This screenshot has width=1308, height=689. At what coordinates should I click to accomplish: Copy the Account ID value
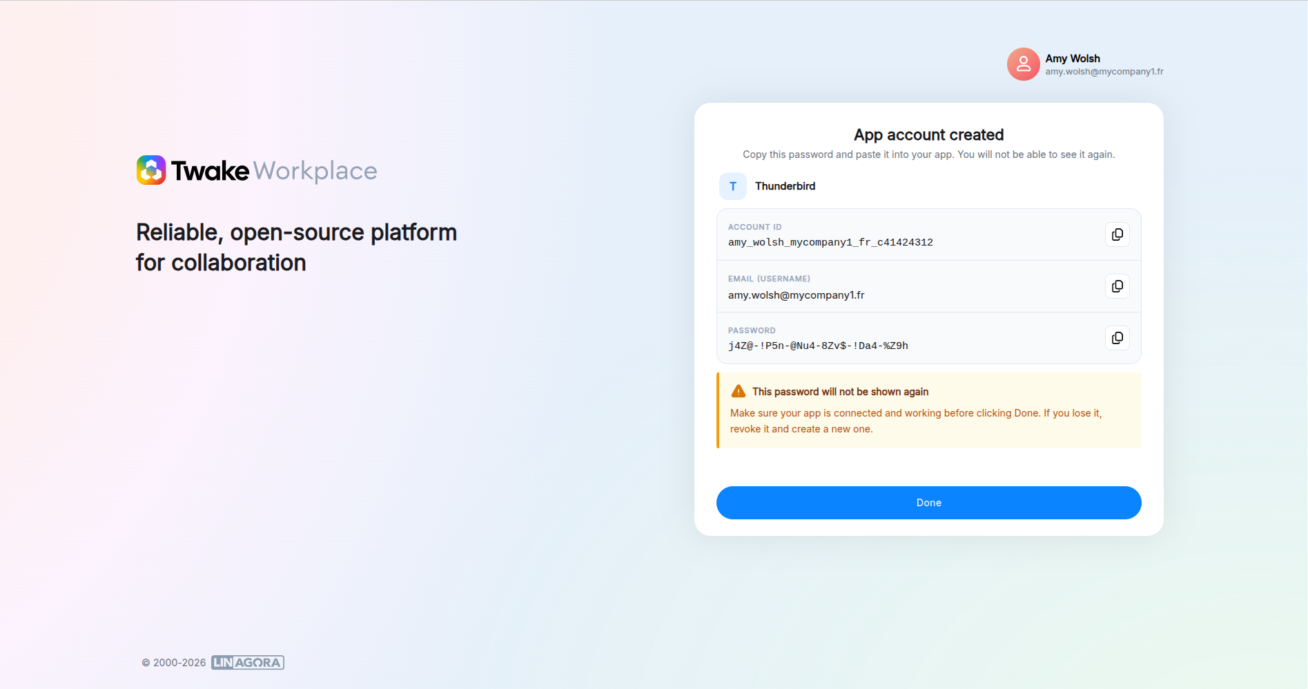click(x=1117, y=234)
